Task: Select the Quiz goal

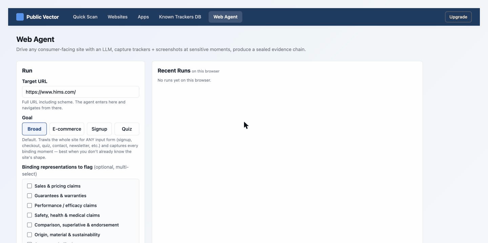Action: pyautogui.click(x=127, y=129)
